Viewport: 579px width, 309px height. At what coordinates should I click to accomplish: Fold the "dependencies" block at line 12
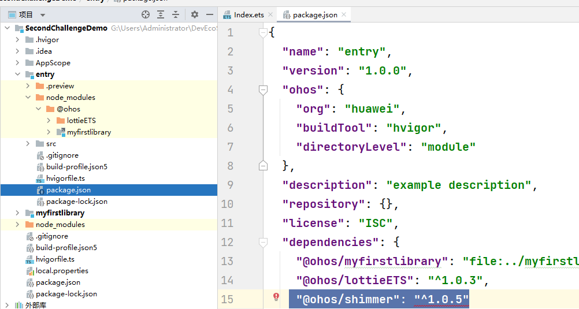[263, 242]
